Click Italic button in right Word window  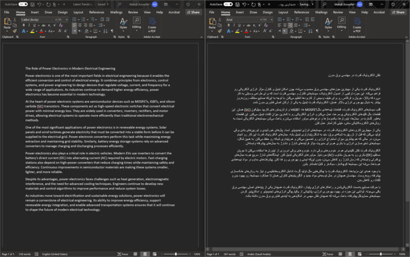pyautogui.click(x=234, y=25)
